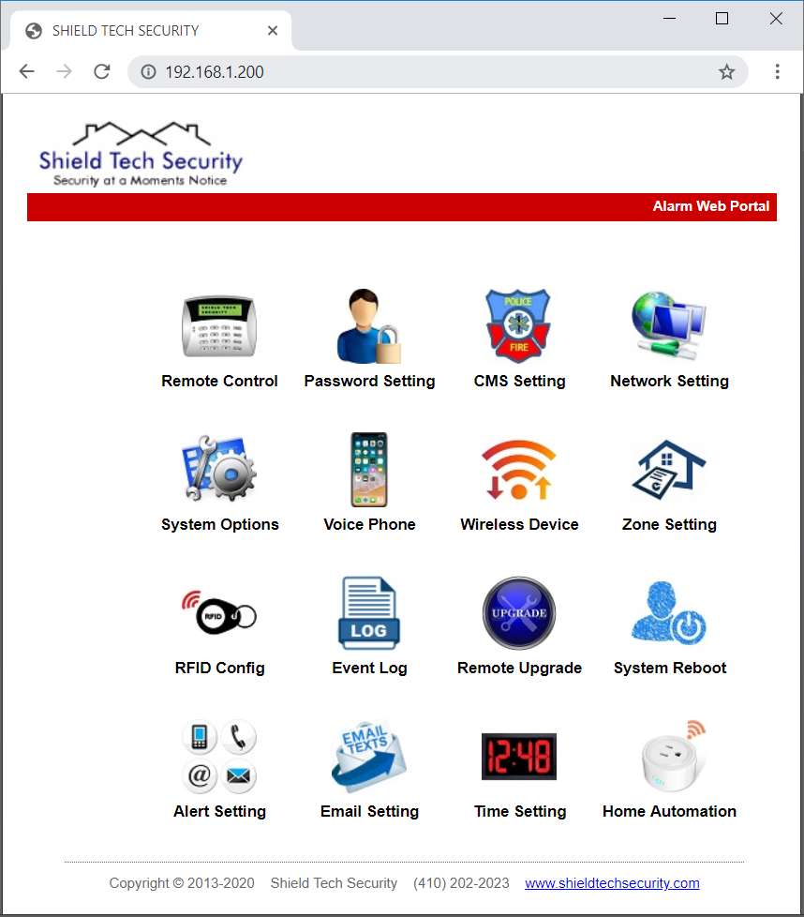Screen dimensions: 804x917
Task: Select the Home Automation smart plug icon
Action: (669, 757)
